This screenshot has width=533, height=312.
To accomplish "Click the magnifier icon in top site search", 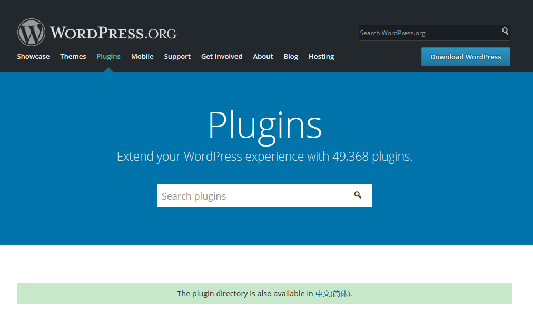I will click(505, 32).
